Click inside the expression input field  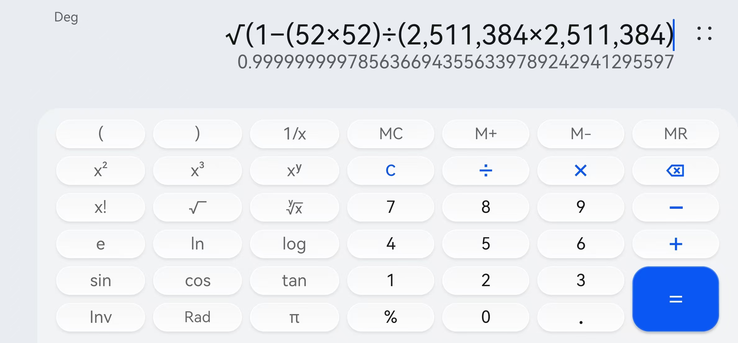[x=449, y=35]
